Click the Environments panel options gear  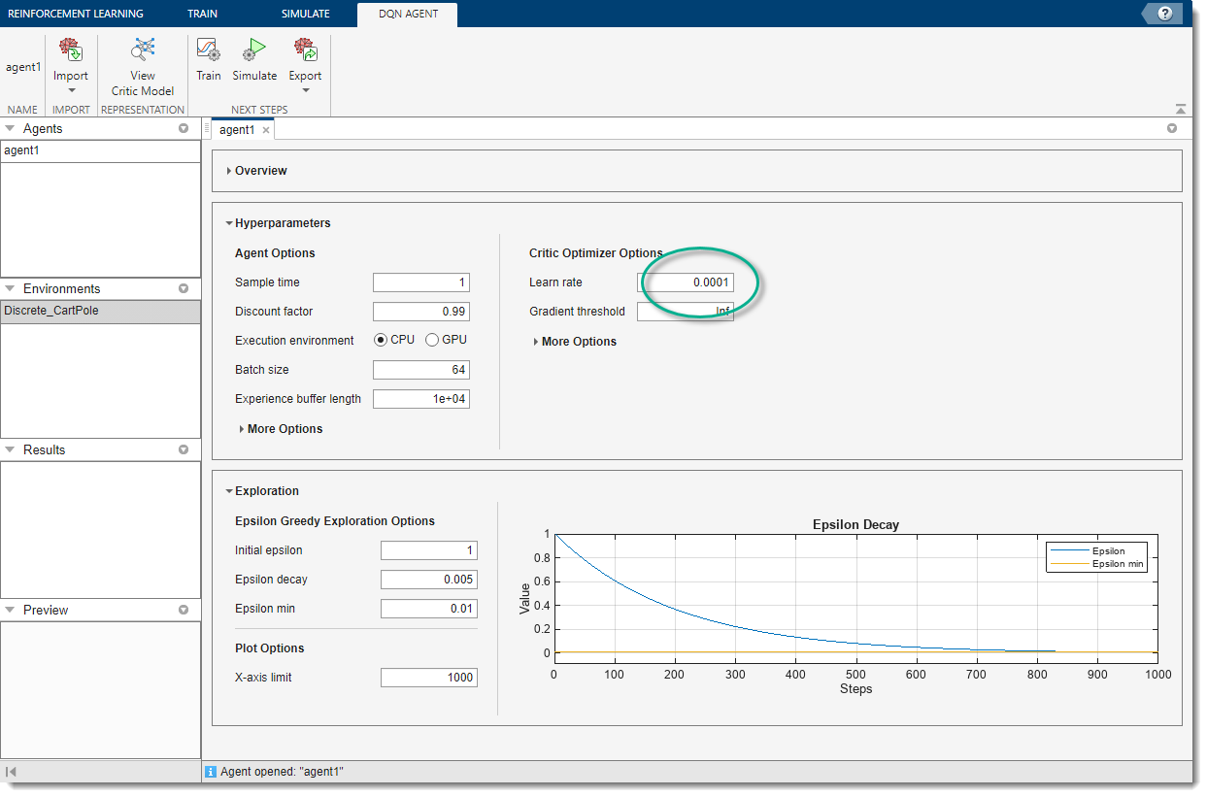coord(184,288)
